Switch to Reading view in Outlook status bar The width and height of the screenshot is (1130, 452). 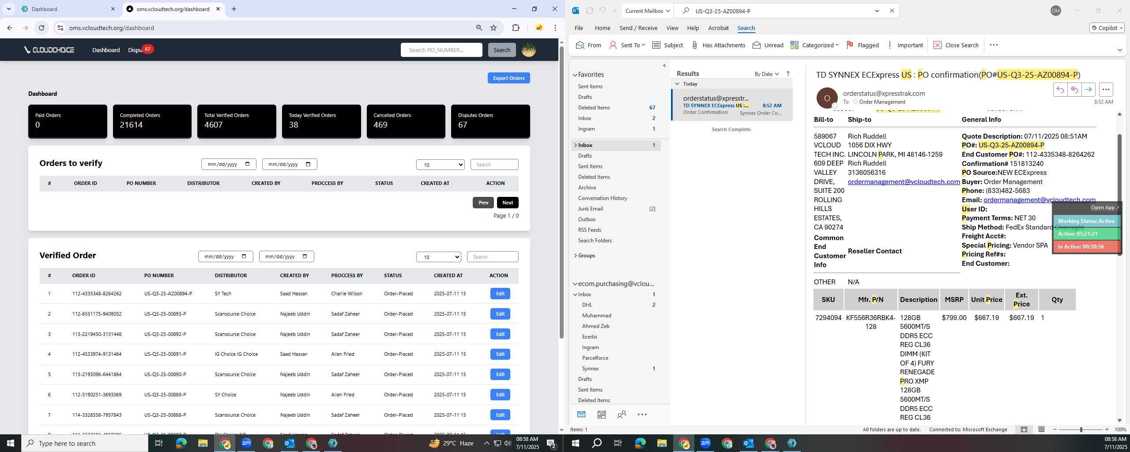click(x=1041, y=429)
